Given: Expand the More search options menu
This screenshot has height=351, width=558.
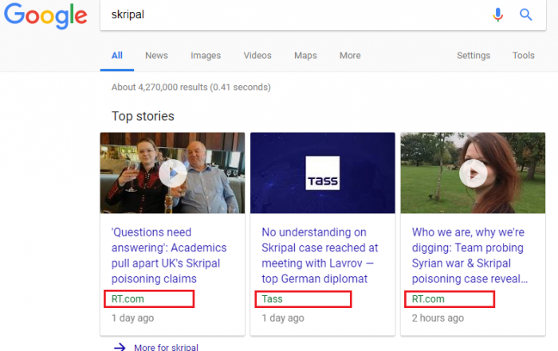Looking at the screenshot, I should 350,56.
